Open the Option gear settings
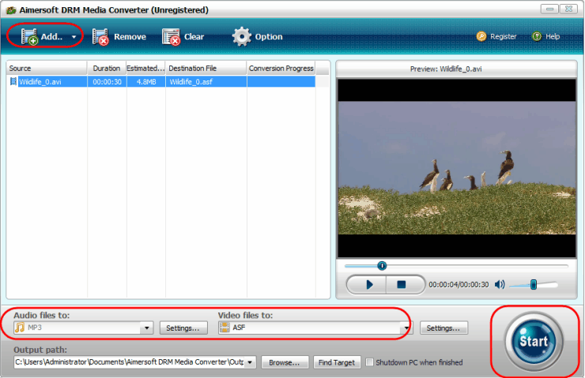Screen dimensions: 585x378 pos(258,36)
